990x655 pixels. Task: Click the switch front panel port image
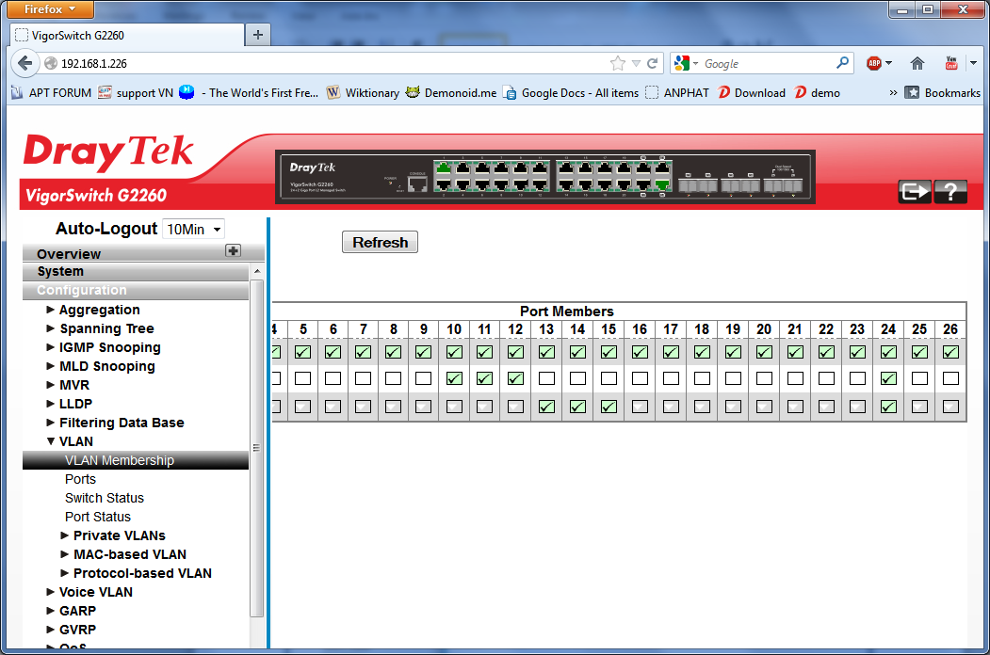pyautogui.click(x=545, y=177)
